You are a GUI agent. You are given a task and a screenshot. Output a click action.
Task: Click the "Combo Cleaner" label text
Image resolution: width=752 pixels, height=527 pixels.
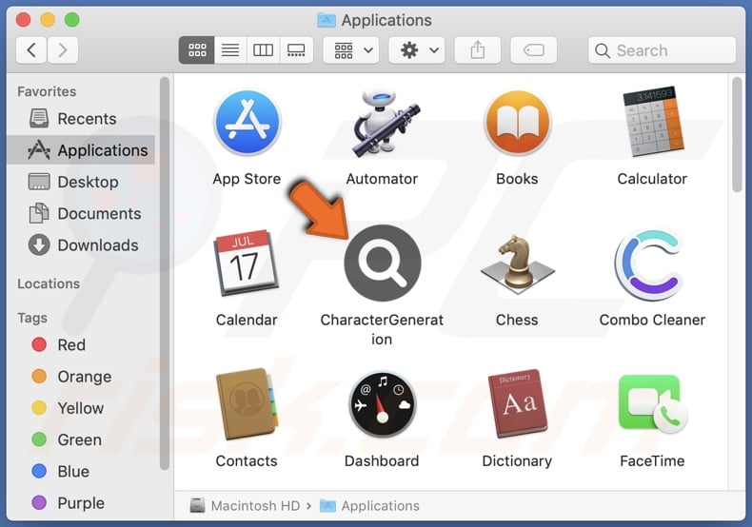652,320
